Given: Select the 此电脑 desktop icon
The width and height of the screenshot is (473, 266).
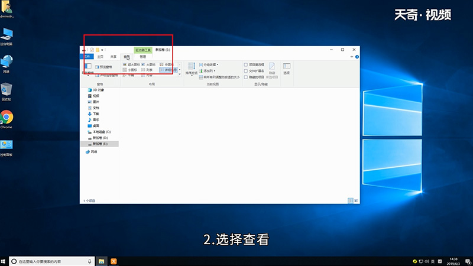Looking at the screenshot, I should coord(7,37).
